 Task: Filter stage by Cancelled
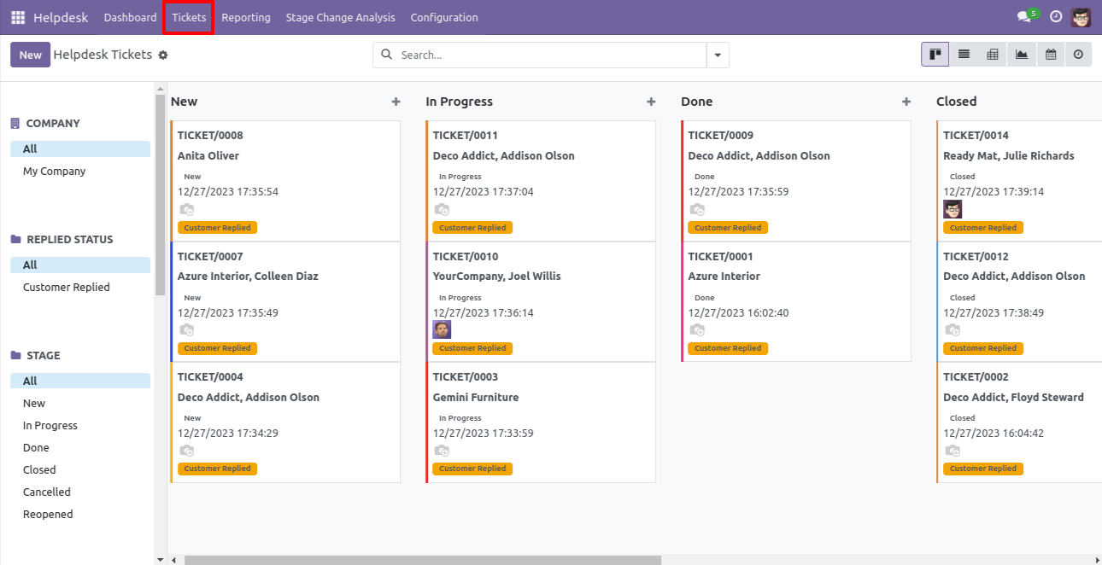tap(80, 492)
